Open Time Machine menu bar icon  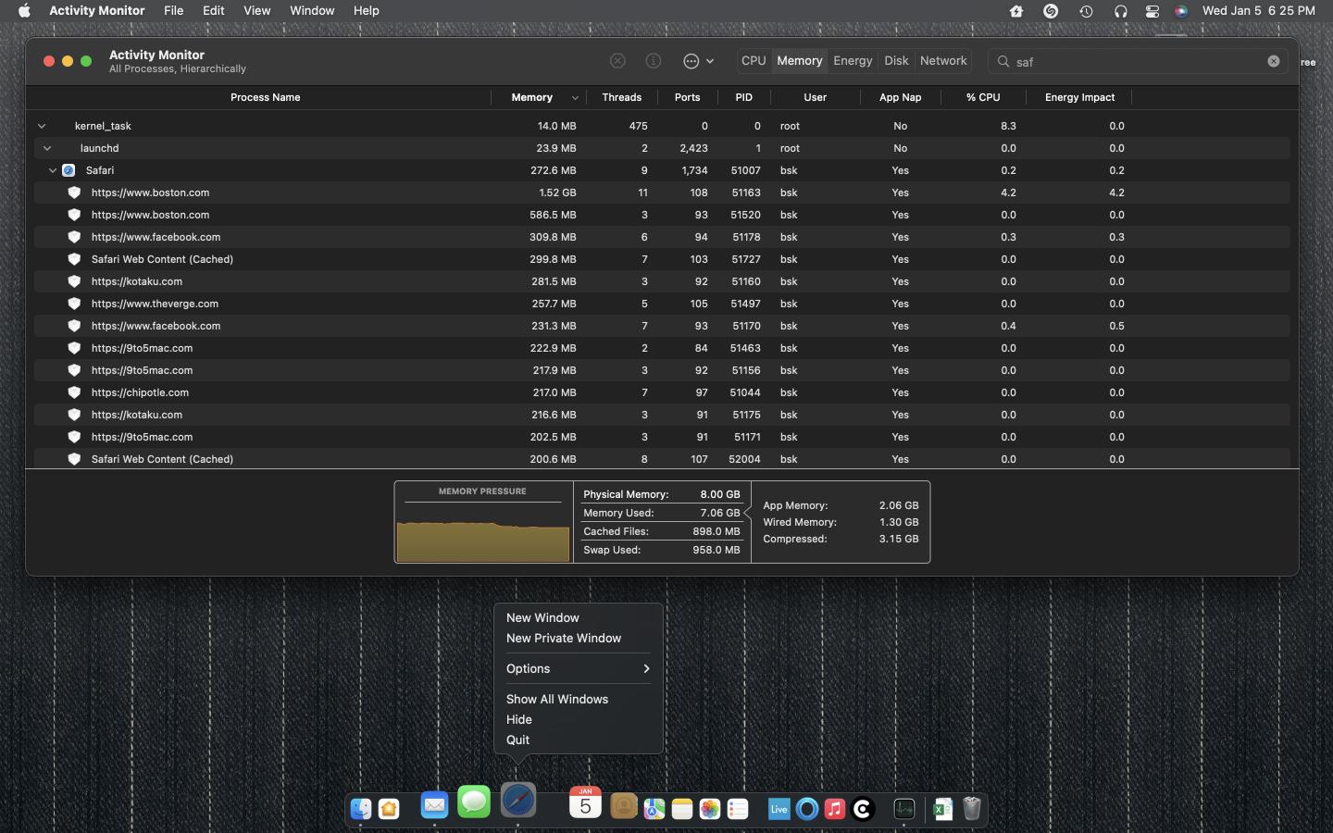1086,11
